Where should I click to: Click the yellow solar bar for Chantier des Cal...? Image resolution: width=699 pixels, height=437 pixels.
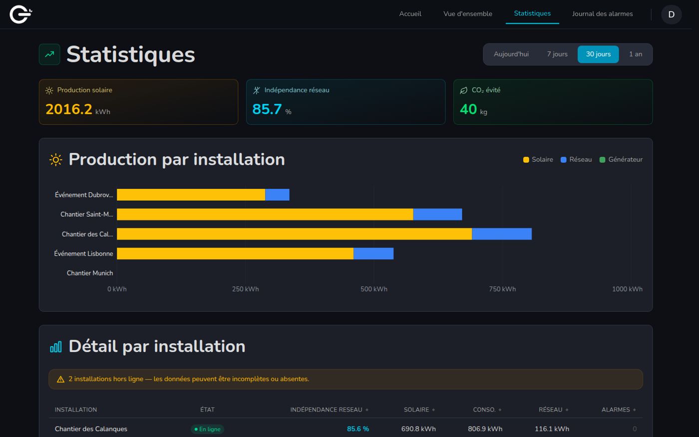pyautogui.click(x=294, y=234)
